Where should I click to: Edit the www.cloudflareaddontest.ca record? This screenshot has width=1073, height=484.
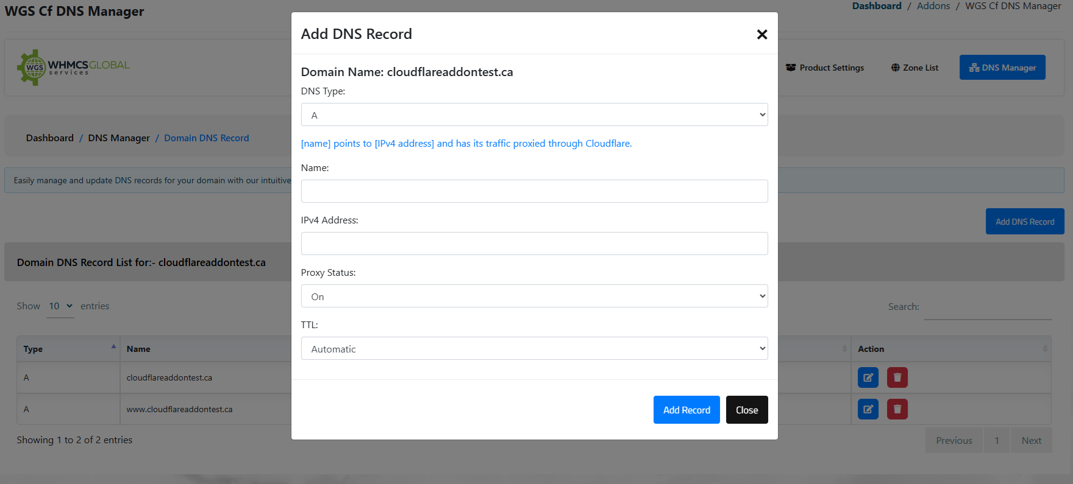(x=868, y=409)
